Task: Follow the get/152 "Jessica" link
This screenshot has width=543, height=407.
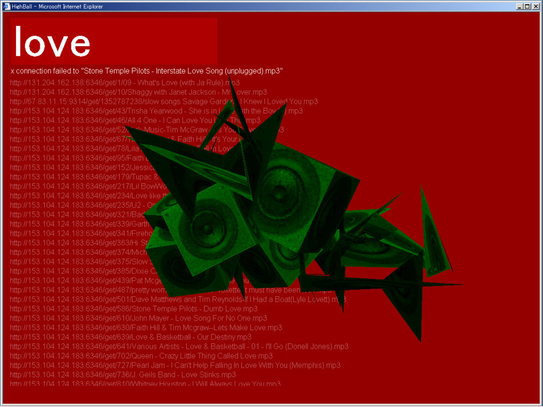Action: tap(82, 167)
